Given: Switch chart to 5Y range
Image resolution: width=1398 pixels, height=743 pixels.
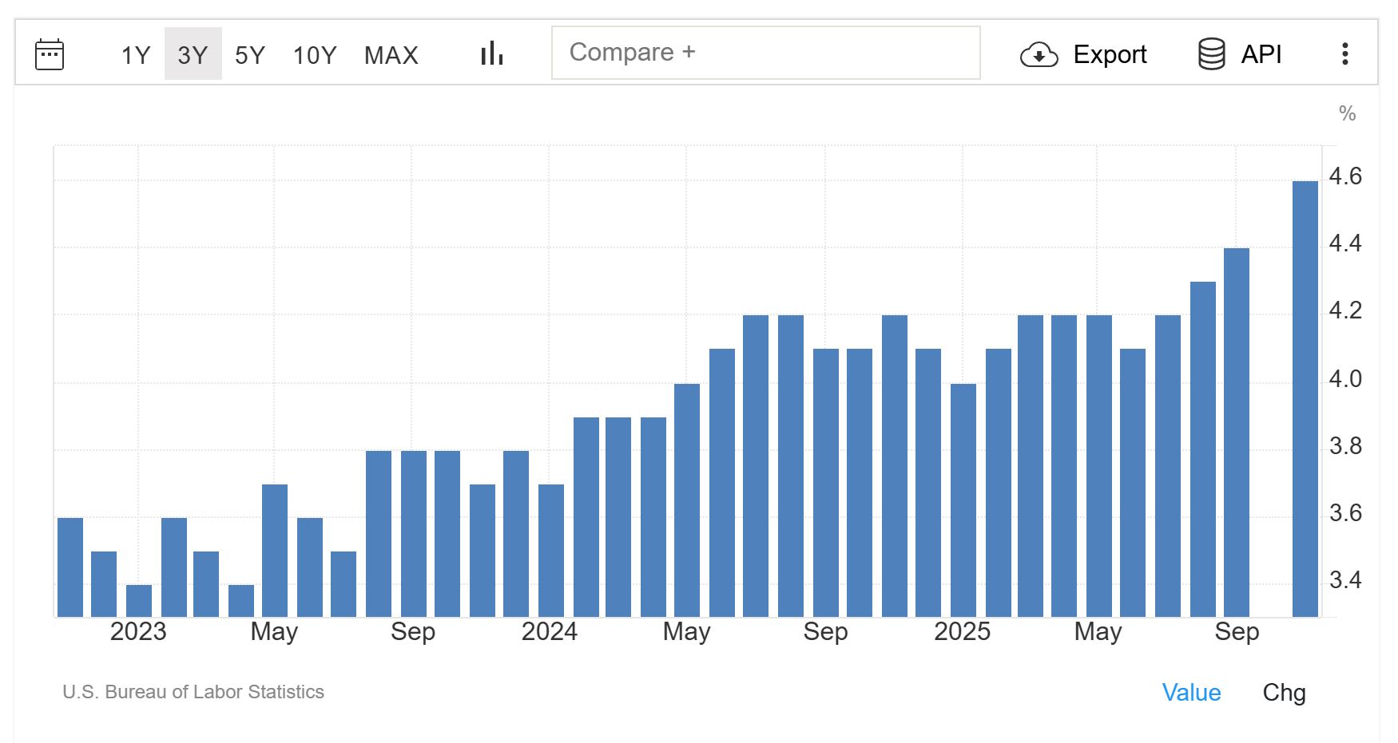Looking at the screenshot, I should click(x=249, y=55).
